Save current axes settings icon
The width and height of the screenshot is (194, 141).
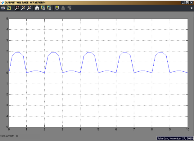(43, 8)
